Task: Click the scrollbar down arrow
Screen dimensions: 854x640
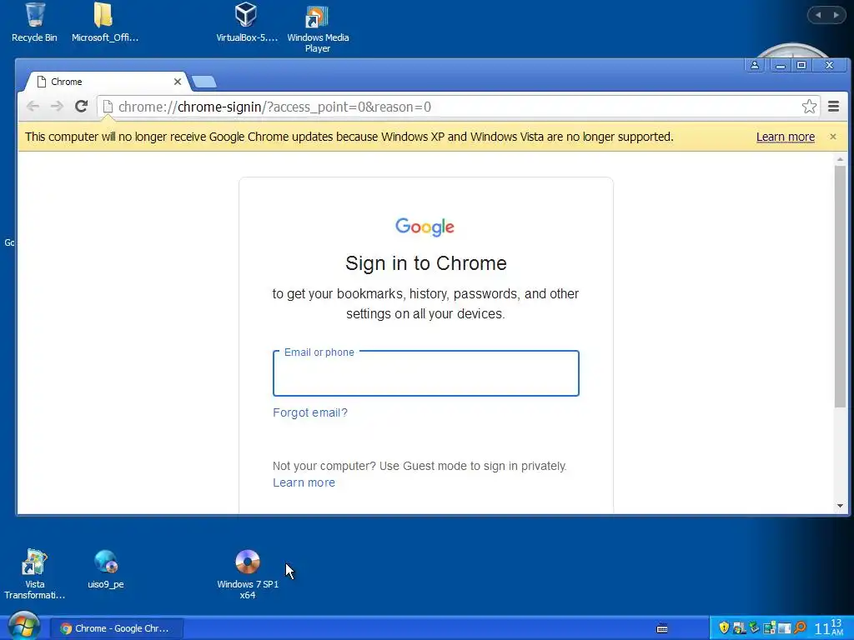Action: coord(840,506)
